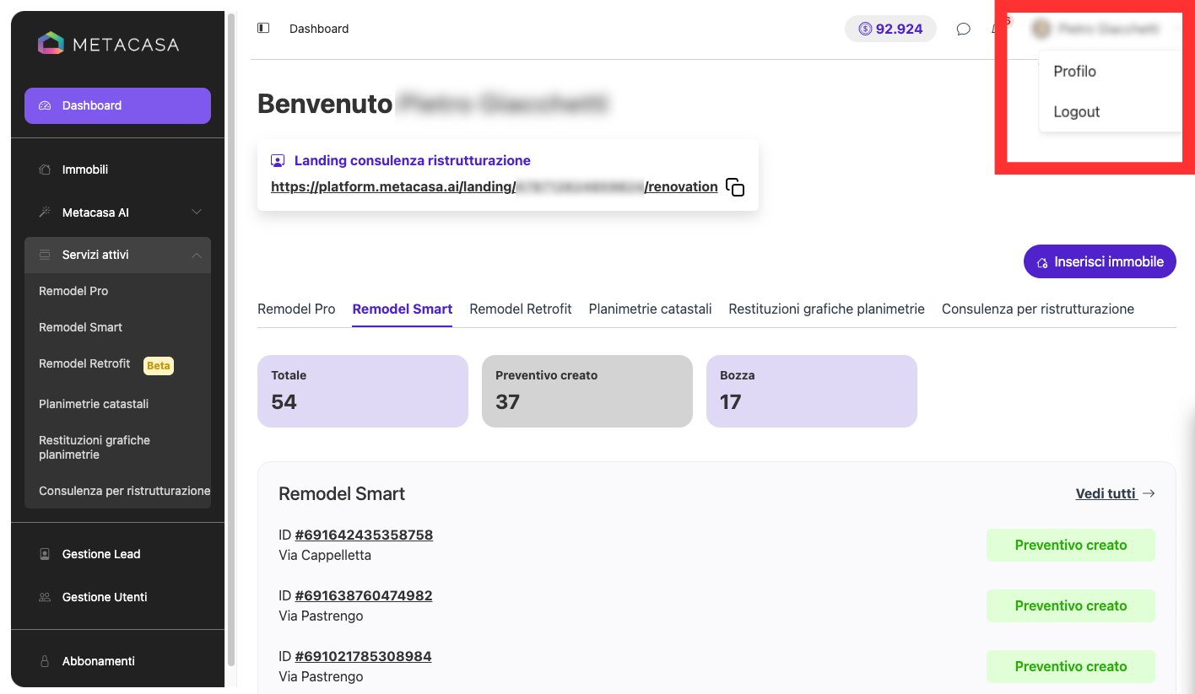This screenshot has width=1195, height=694.
Task: Click the Gestione Lead icon
Action: click(45, 554)
